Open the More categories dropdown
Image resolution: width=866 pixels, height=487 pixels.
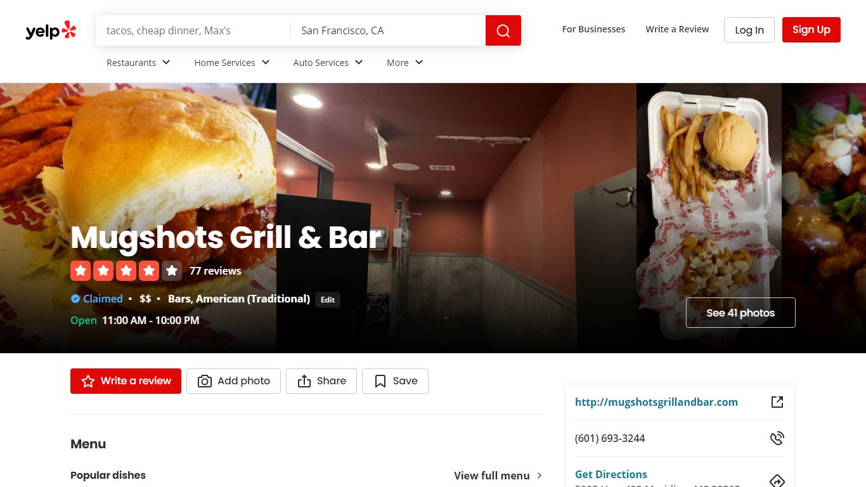(x=404, y=63)
